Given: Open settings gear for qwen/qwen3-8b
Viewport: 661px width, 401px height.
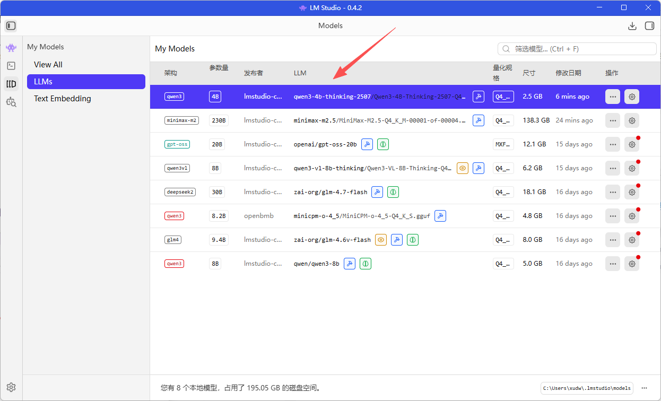Looking at the screenshot, I should 632,264.
